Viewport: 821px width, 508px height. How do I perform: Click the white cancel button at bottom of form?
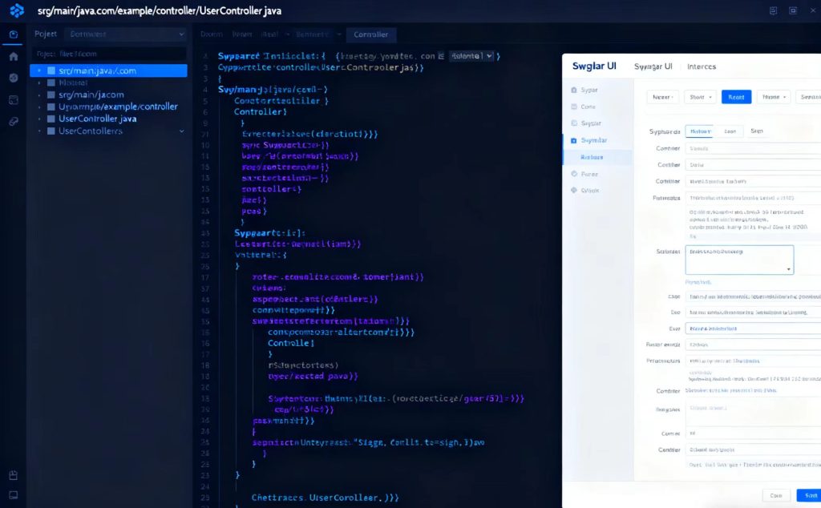point(775,495)
